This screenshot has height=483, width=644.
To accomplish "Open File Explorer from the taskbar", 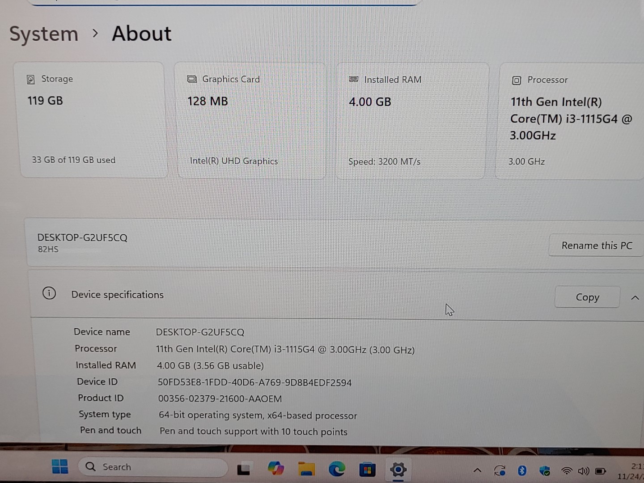I will point(306,469).
